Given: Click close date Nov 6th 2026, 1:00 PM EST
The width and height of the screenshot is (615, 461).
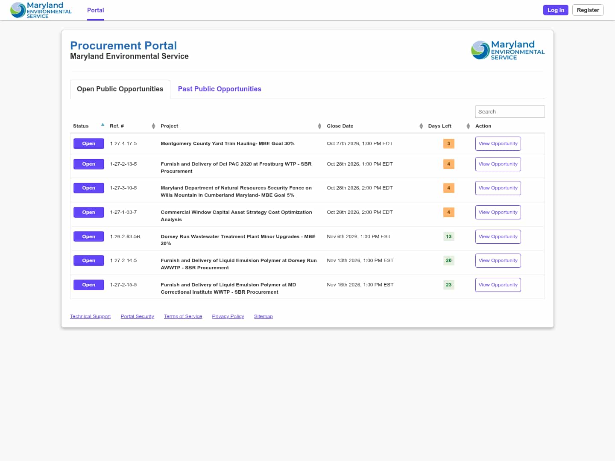Looking at the screenshot, I should (x=359, y=237).
